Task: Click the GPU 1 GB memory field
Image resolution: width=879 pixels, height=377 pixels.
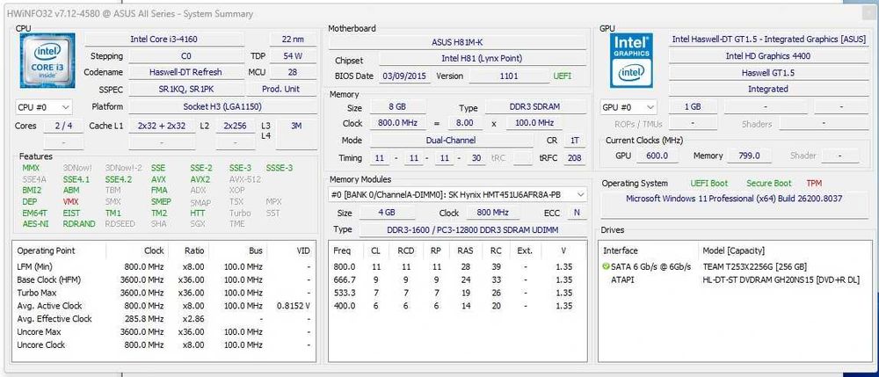Action: tap(693, 106)
